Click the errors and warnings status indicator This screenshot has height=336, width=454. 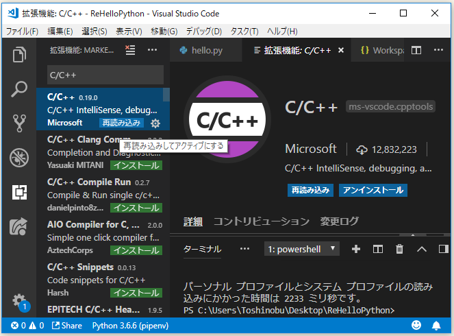27,326
